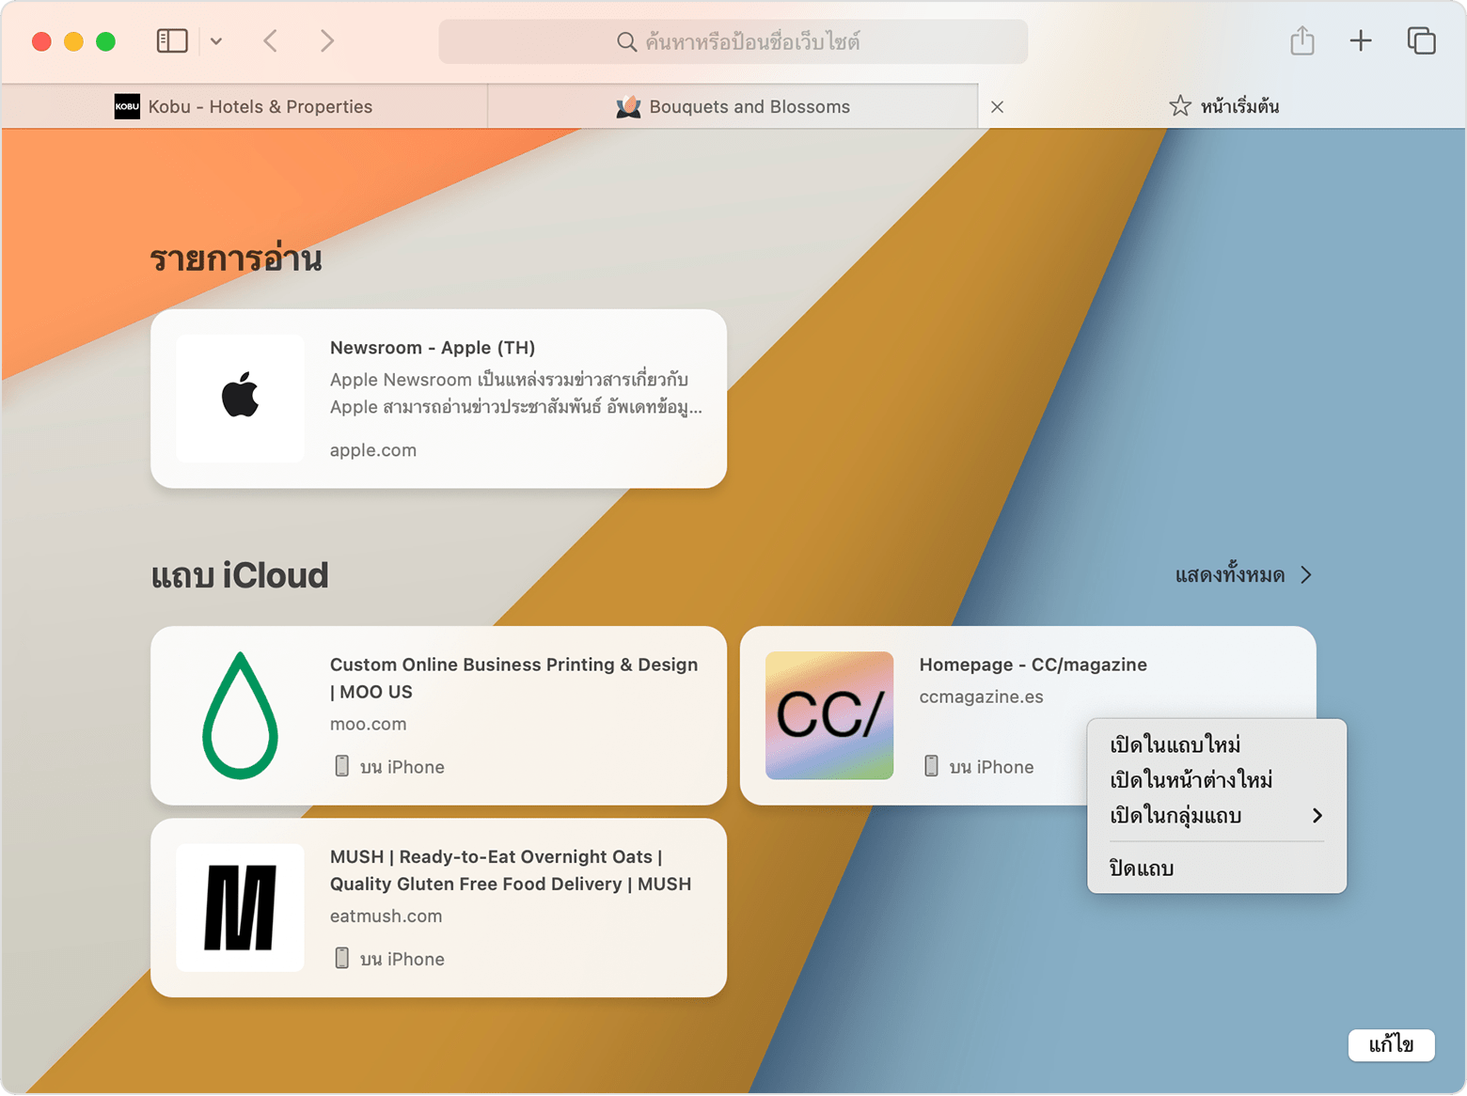This screenshot has height=1096, width=1467.
Task: Click iPhone device icon on CC/magazine card
Action: click(x=931, y=766)
